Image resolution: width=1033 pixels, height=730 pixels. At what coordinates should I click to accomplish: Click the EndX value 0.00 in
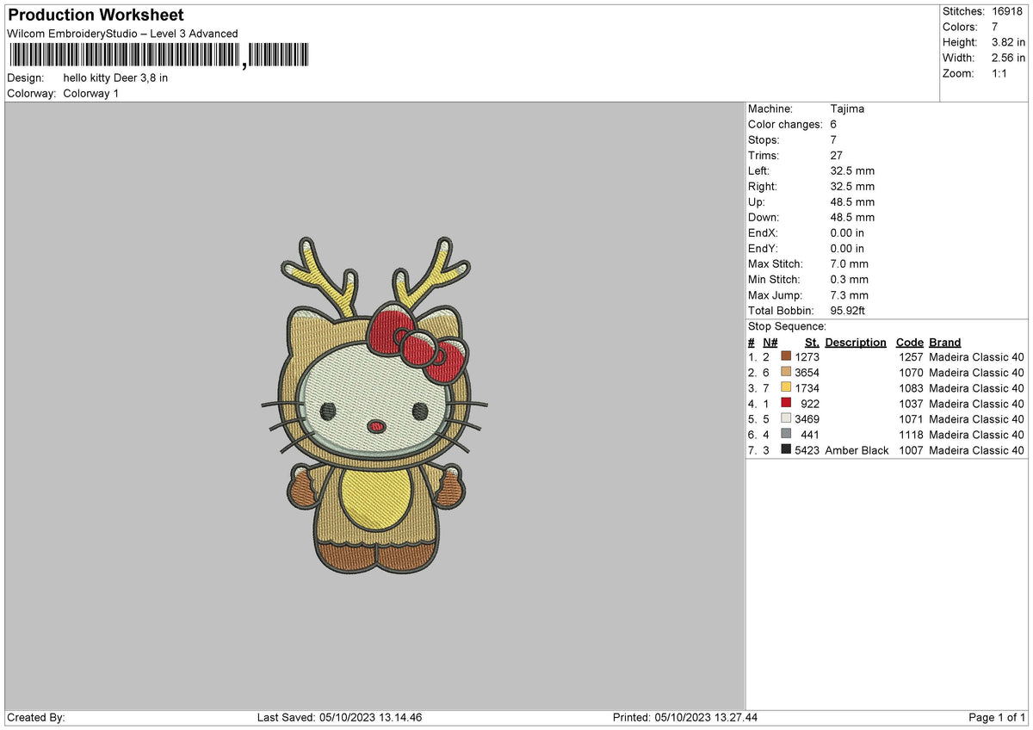848,233
